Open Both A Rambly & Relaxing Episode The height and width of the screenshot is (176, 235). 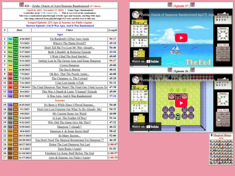coord(69,52)
